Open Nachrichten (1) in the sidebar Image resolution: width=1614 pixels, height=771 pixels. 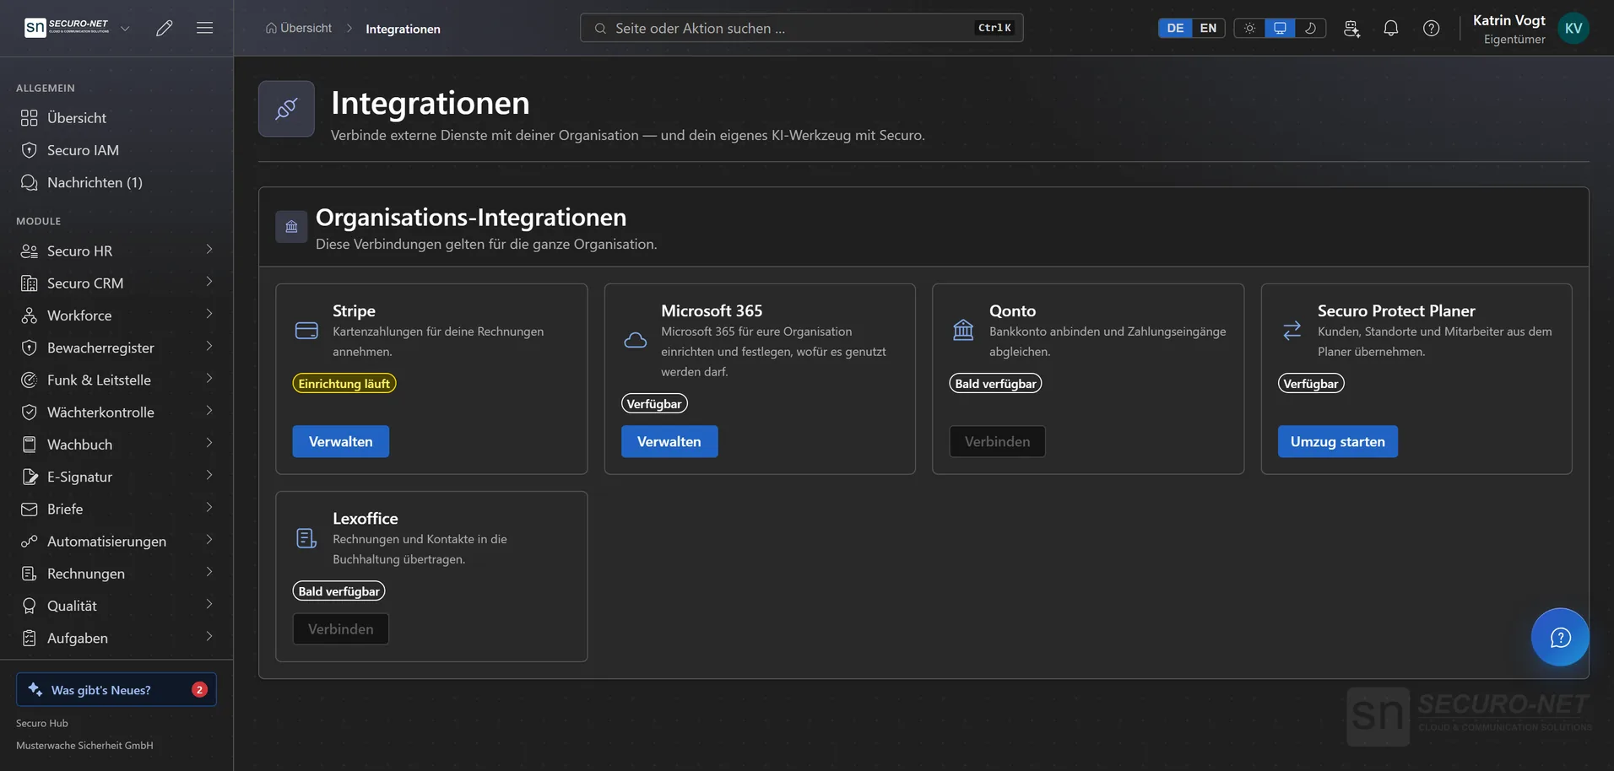(x=116, y=182)
